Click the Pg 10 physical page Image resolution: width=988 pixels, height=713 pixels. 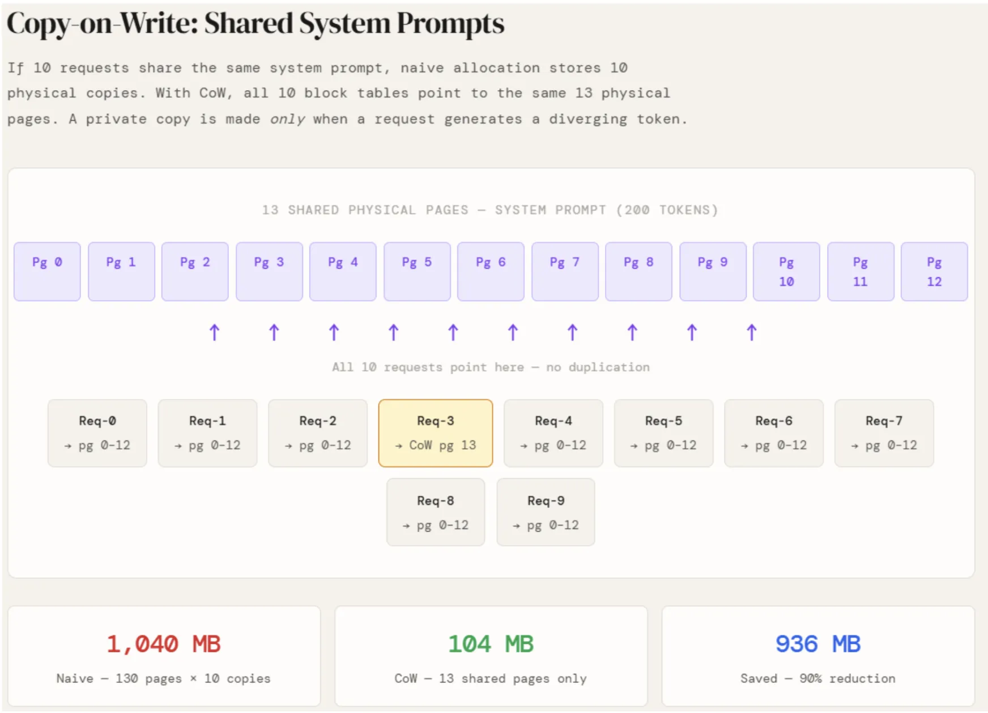coord(786,271)
